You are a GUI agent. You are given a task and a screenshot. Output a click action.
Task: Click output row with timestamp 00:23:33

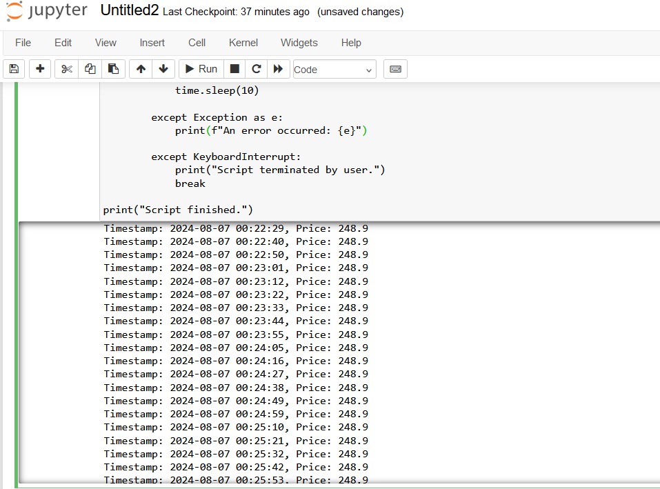(x=236, y=308)
